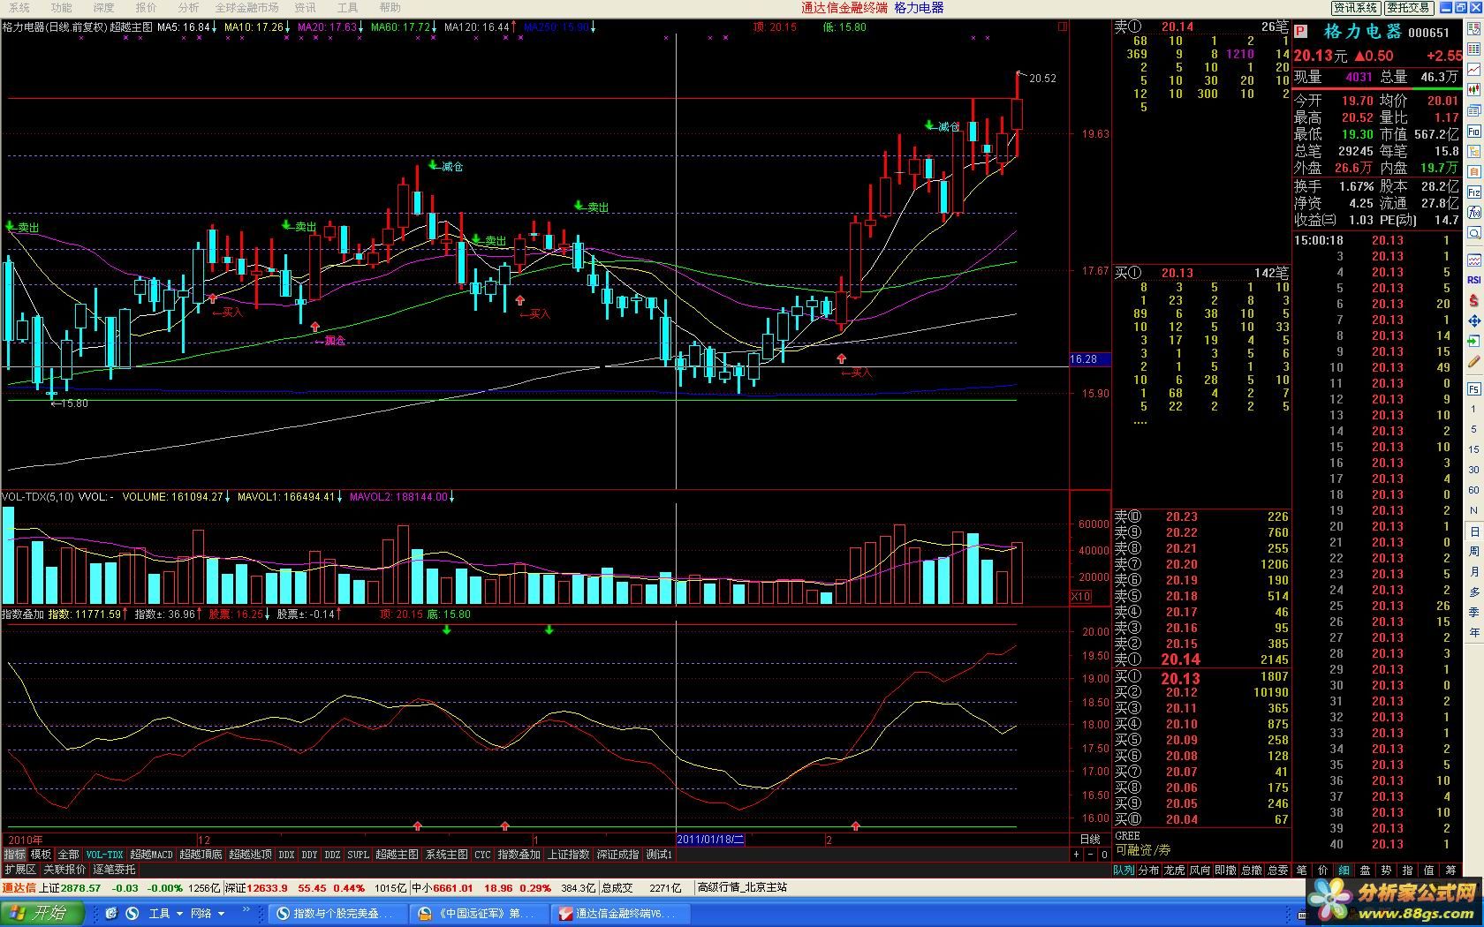Select the pencil drawing tool icon
Screen dimensions: 1484x927
pyautogui.click(x=1473, y=362)
